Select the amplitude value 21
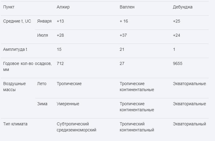 [x=122, y=50]
